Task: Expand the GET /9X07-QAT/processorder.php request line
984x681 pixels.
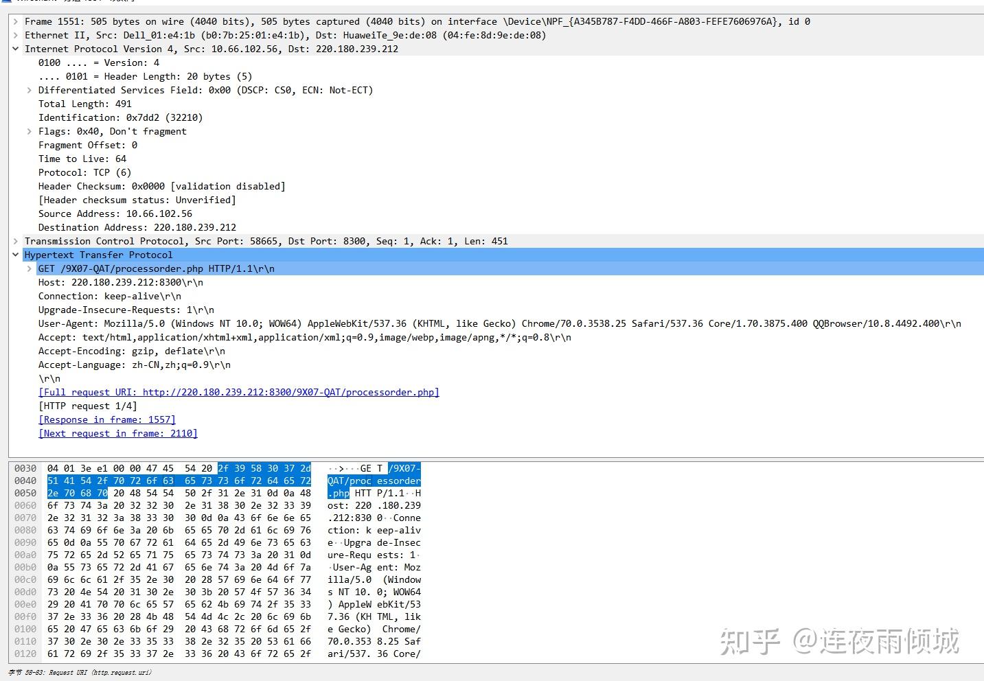Action: tap(28, 268)
